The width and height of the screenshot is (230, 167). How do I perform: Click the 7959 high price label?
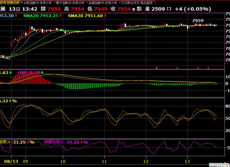198,20
